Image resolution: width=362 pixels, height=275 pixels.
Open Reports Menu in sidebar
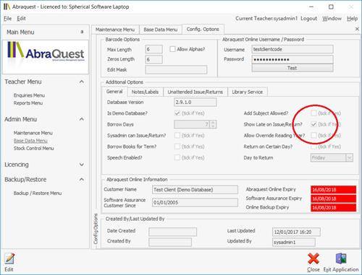[x=28, y=103]
